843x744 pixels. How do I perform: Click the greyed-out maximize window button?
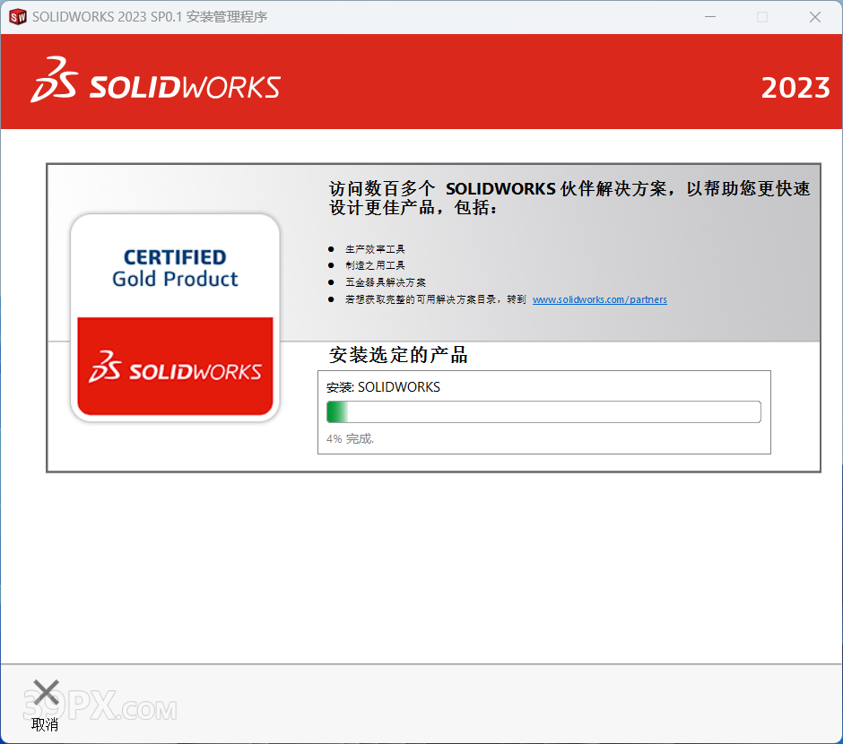[x=762, y=17]
